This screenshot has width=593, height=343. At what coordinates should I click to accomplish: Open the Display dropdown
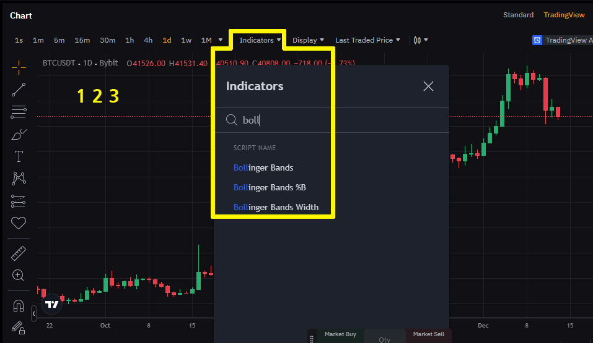[x=308, y=40]
